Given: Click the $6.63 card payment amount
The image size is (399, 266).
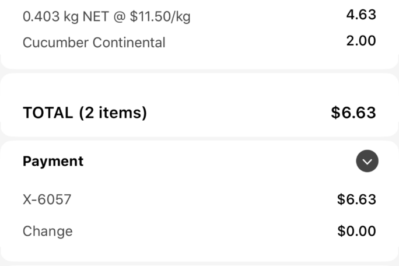Looking at the screenshot, I should [356, 199].
